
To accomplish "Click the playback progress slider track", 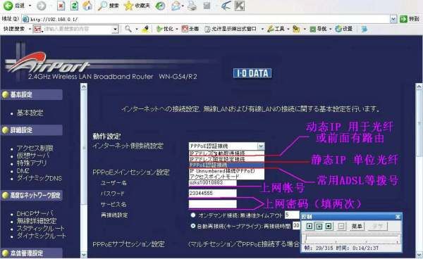I will pyautogui.click(x=352, y=239).
